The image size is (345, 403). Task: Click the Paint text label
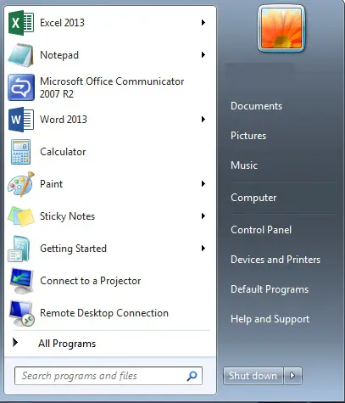point(52,184)
